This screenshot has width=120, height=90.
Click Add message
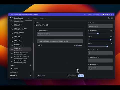[x=78, y=45]
